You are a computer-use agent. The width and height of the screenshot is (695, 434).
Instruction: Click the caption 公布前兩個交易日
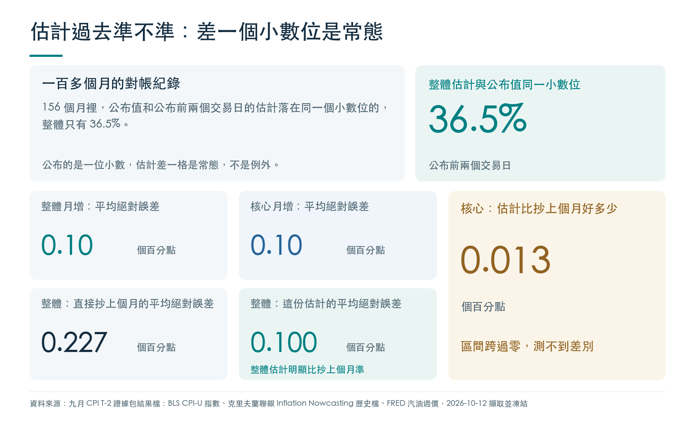470,165
